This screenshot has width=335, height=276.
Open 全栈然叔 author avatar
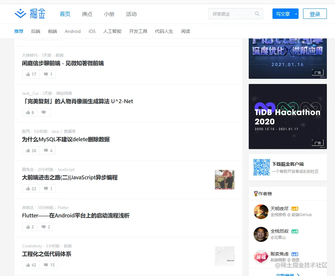click(261, 234)
